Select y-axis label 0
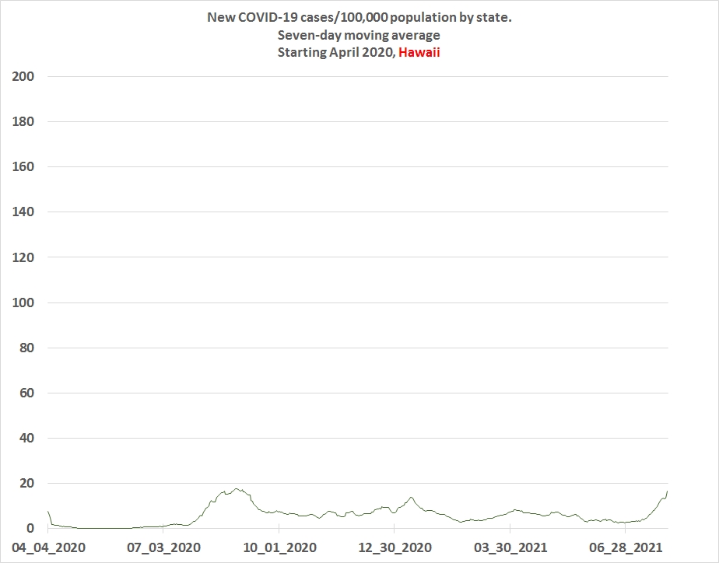719x563 pixels. 30,528
